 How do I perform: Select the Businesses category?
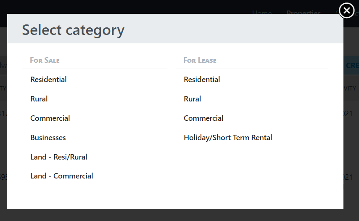pos(48,138)
